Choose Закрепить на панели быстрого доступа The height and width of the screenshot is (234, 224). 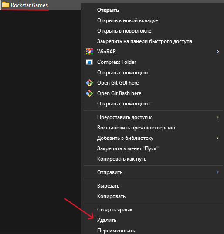[145, 41]
